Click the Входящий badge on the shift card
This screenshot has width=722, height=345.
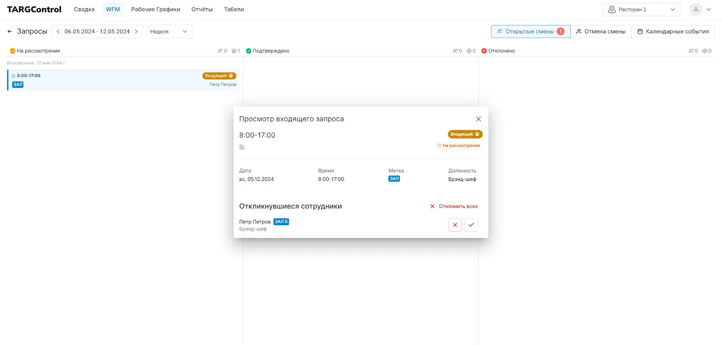point(219,76)
